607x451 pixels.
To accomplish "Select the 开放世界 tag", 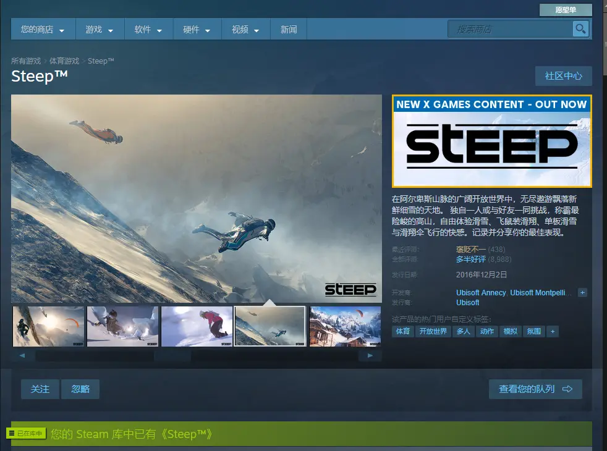I will click(433, 332).
